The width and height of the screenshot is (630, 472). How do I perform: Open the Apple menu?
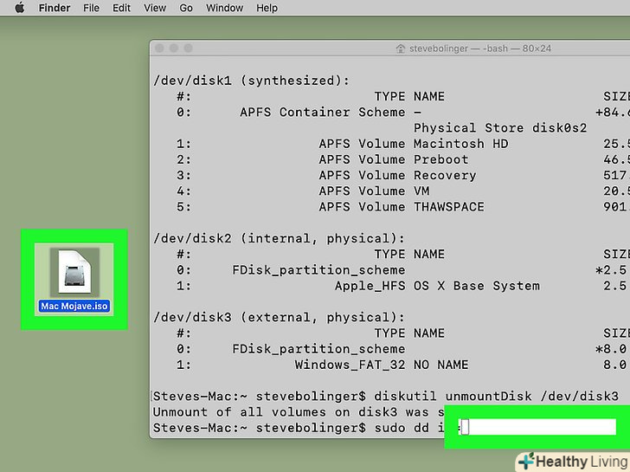(x=19, y=8)
